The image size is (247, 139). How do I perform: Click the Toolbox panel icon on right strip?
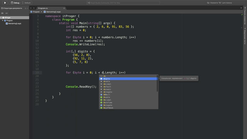point(245,8)
